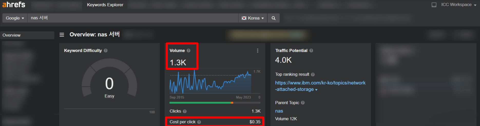
Task: Click the Ahrefs logo
Action: coord(14,5)
